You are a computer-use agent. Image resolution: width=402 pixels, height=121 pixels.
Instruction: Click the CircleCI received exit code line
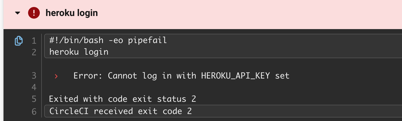click(121, 111)
